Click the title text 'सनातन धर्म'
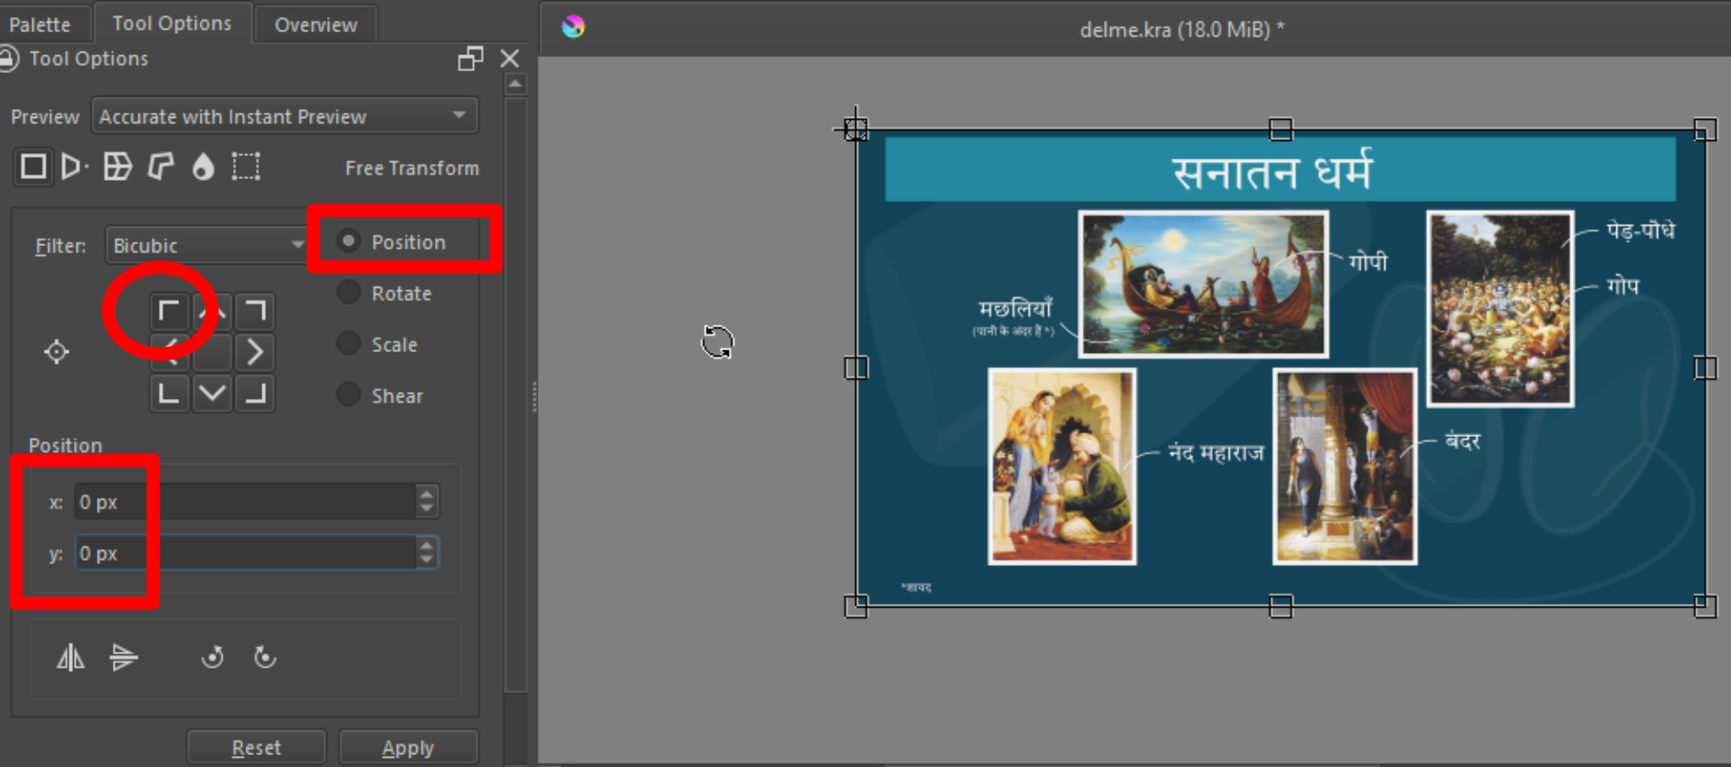Image resolution: width=1731 pixels, height=767 pixels. (x=1271, y=171)
